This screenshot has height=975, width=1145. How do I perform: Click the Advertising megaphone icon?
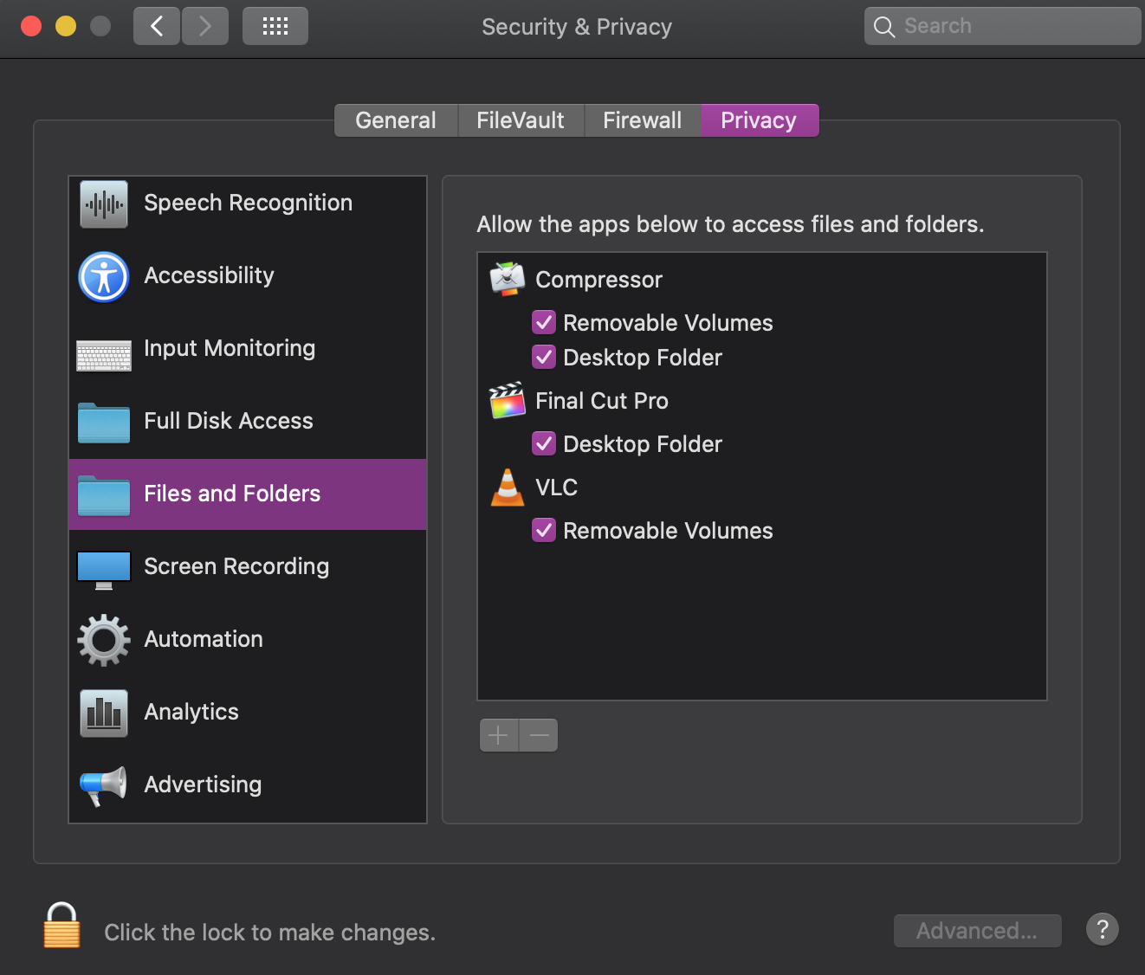click(104, 785)
